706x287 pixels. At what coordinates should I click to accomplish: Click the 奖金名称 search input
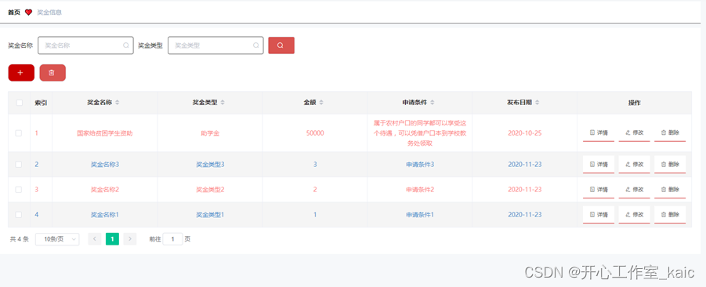[x=85, y=45]
